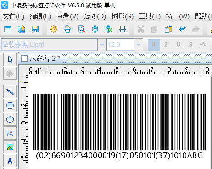212x169 pixels.
Task: Toggle bold B formatting
Action: pyautogui.click(x=154, y=45)
